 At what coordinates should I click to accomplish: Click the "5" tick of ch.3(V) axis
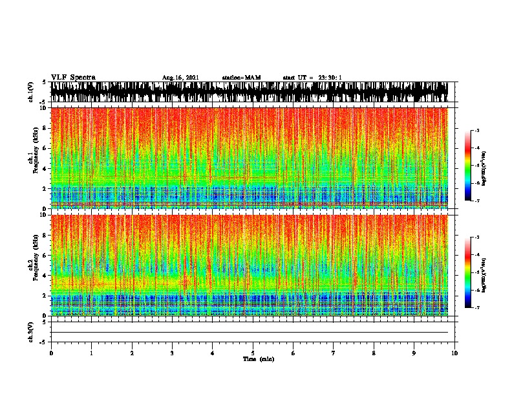click(44, 322)
